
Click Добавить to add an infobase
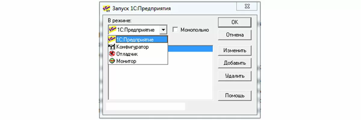(235, 63)
